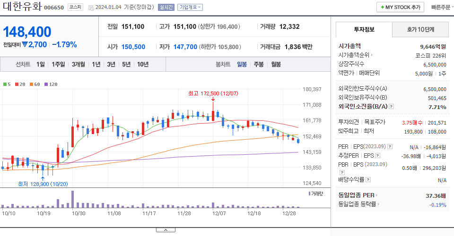Select the 일봉 candle chart
This screenshot has height=236, width=454.
242,64
